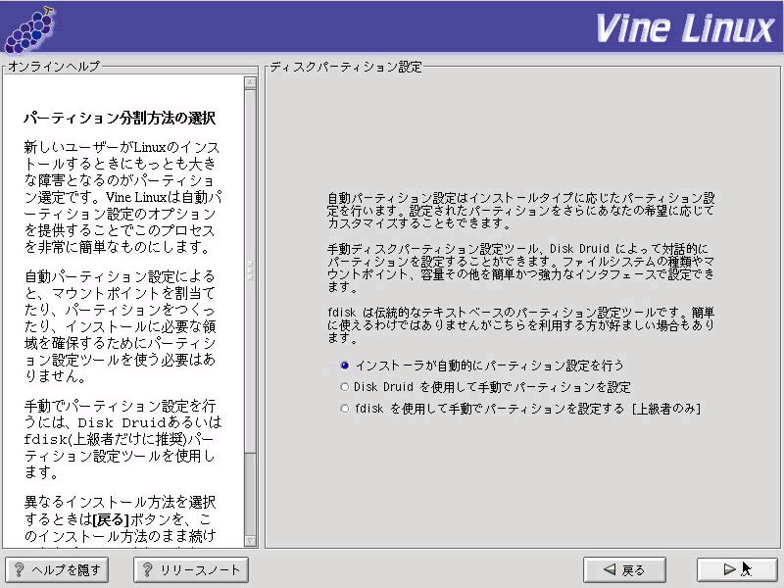784x588 pixels.
Task: Click the paragraph starting with fdisk は伝統的な
Action: (x=521, y=325)
